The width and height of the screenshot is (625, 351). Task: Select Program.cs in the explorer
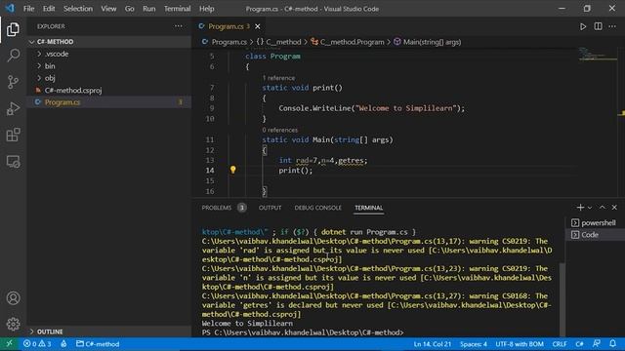(x=108, y=102)
